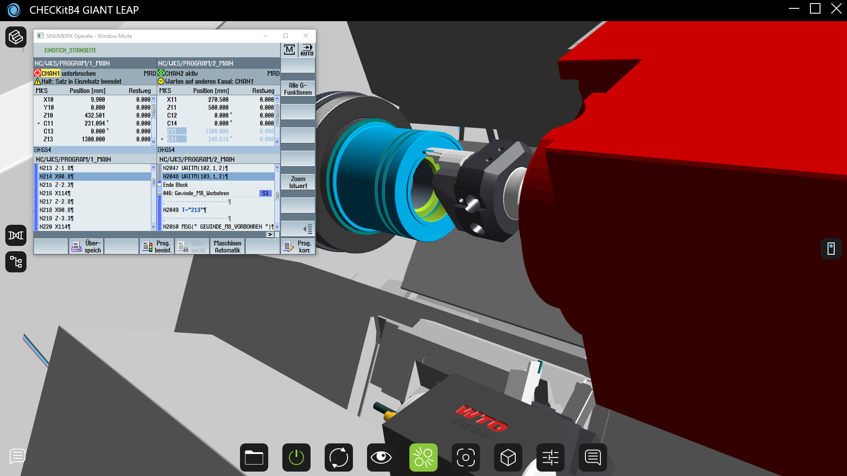Click the green power icon in bottom toolbar

coord(296,457)
